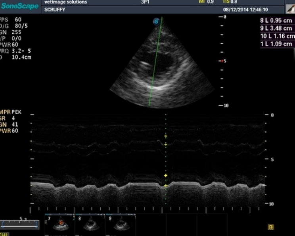Click the third yellow caliper marker from top
The height and width of the screenshot is (236, 295).
click(x=166, y=175)
